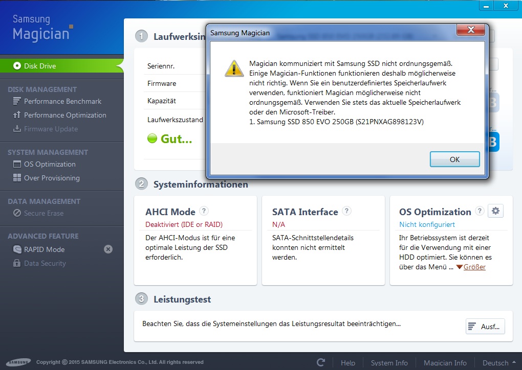Close the Samsung Magician main window
The image size is (522, 370).
click(506, 6)
